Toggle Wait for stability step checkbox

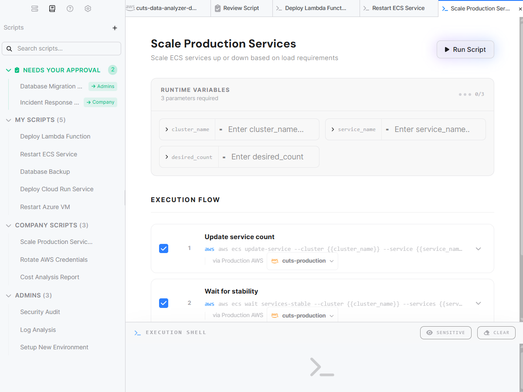click(164, 303)
